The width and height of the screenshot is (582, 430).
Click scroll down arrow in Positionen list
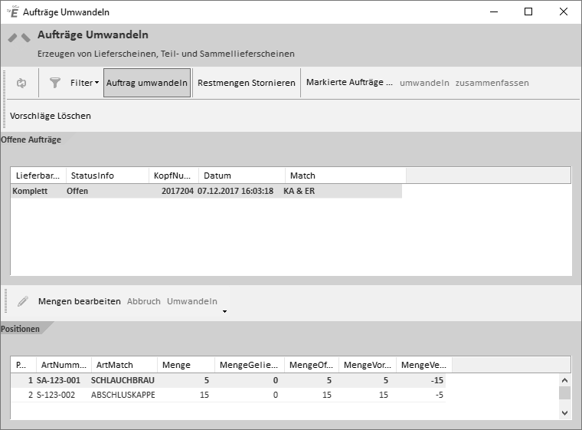click(564, 412)
